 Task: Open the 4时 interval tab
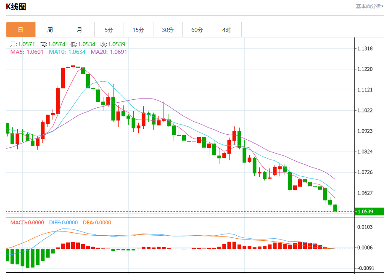227,30
